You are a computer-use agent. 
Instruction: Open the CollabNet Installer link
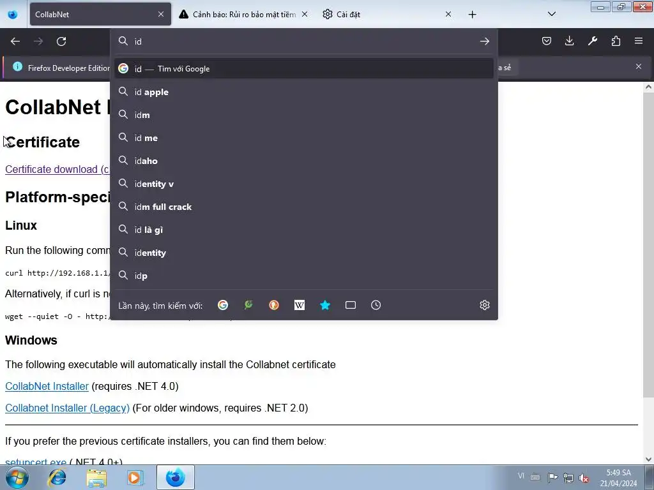point(47,386)
